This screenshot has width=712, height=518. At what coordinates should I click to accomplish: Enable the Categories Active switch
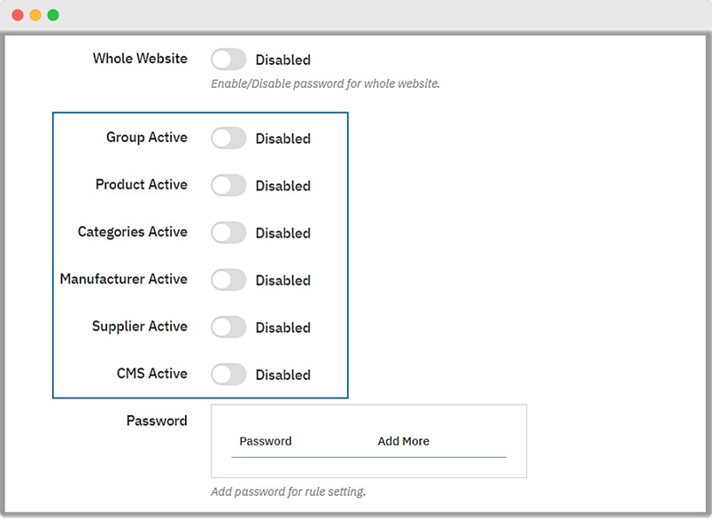click(228, 233)
